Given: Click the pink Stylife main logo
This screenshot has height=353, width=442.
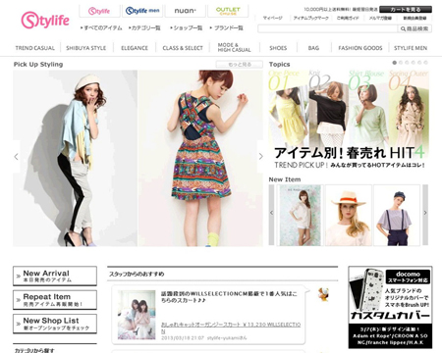Looking at the screenshot, I should 45,21.
